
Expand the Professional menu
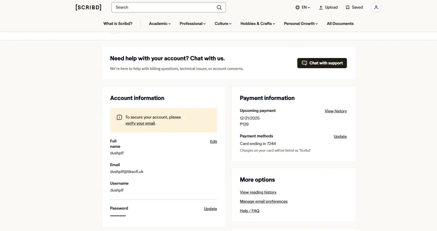tap(193, 24)
